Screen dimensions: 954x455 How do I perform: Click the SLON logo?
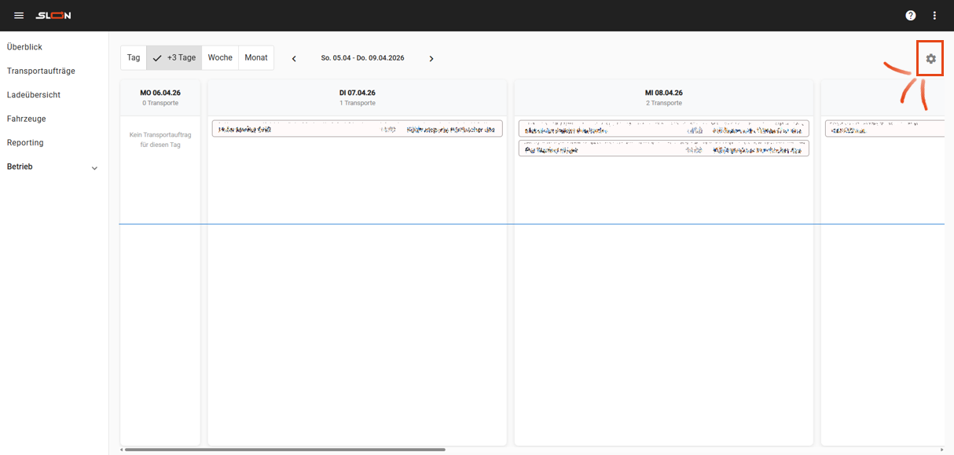click(x=53, y=16)
